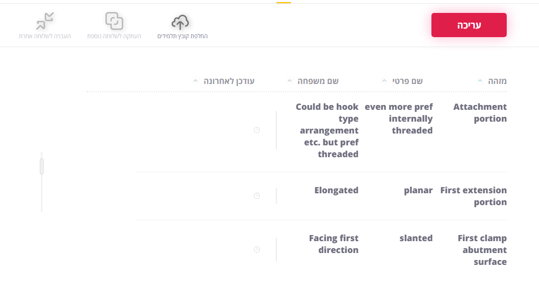This screenshot has height=295, width=539.
Task: Click the sort arrow beside שם משפחה
Action: pyautogui.click(x=290, y=81)
